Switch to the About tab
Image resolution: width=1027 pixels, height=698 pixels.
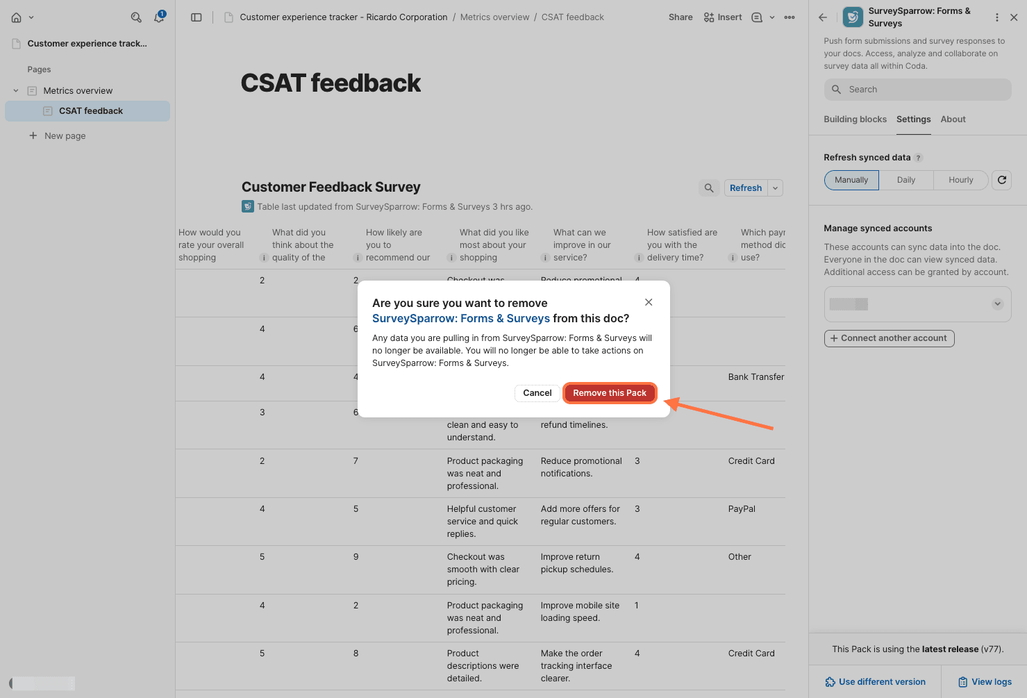[953, 119]
